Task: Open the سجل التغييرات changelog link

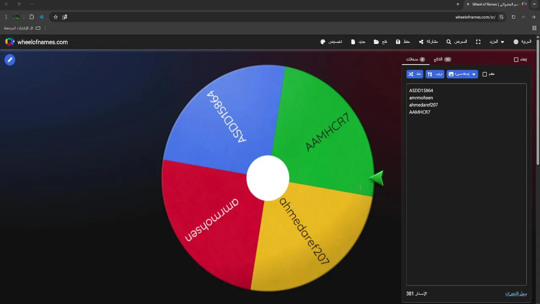Action: (x=516, y=293)
